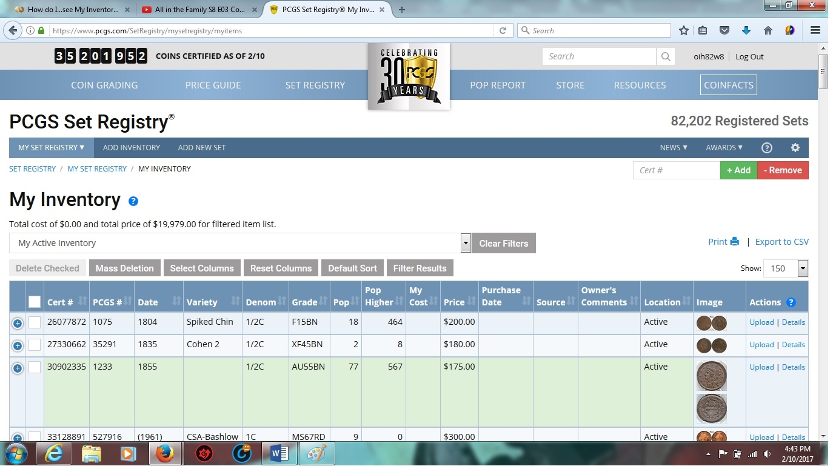Toggle the select-all checkbox in table header
Viewport: 833px width, 469px height.
point(35,302)
